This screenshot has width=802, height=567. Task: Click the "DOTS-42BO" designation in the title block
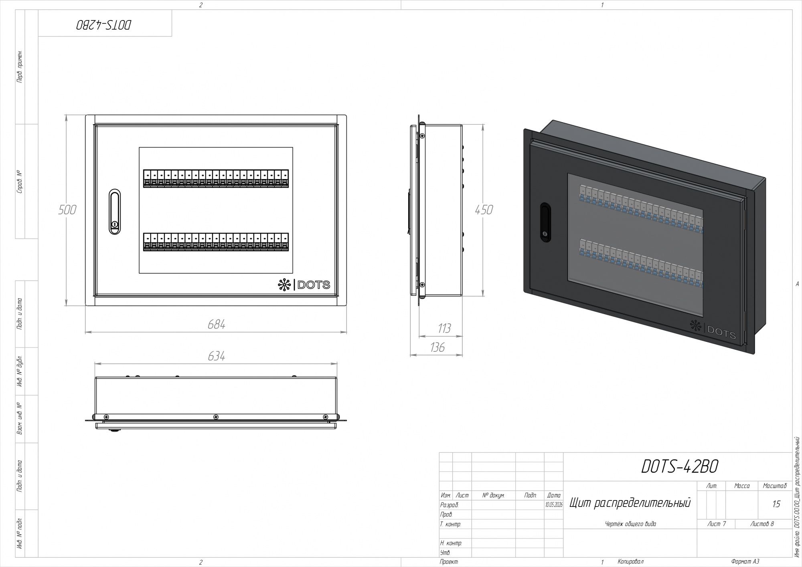[x=680, y=467]
